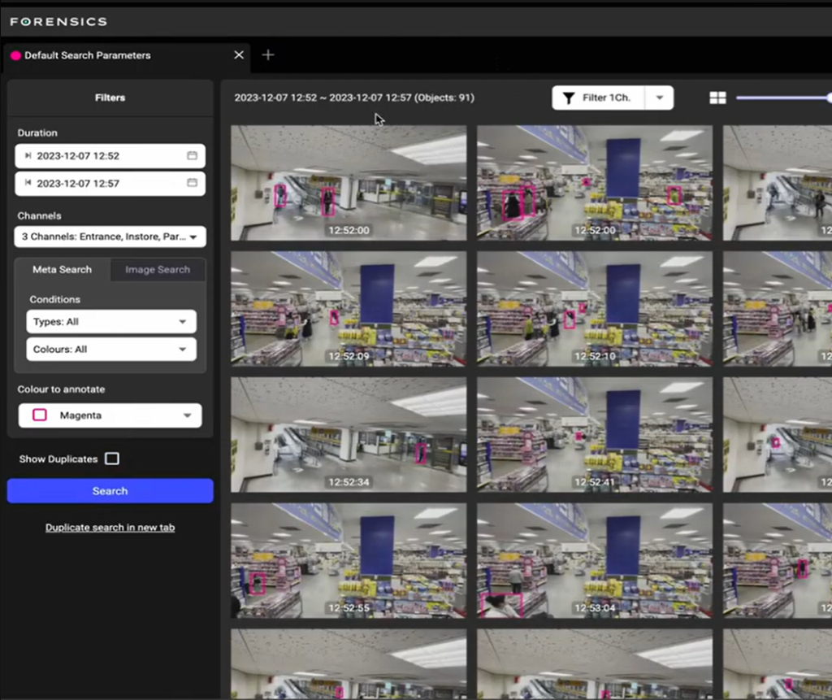Add a new search tab with plus icon

[268, 55]
